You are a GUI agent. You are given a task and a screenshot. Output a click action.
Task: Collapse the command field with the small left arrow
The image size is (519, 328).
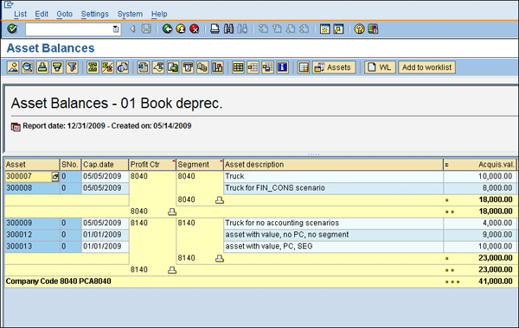click(132, 29)
